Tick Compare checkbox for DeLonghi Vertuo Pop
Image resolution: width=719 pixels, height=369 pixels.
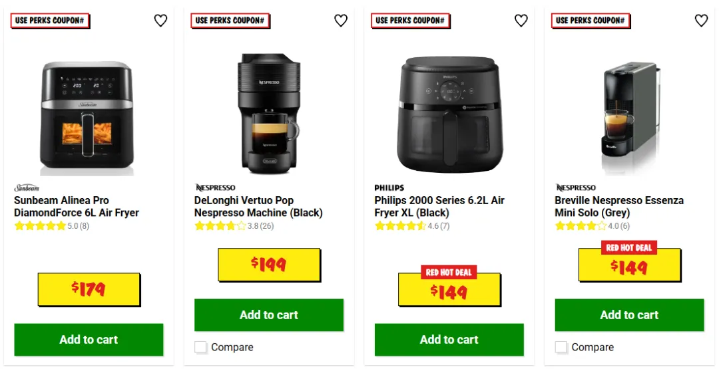[200, 348]
